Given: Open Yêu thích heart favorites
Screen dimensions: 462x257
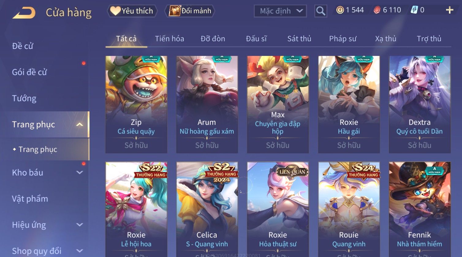Looking at the screenshot, I should click(132, 11).
